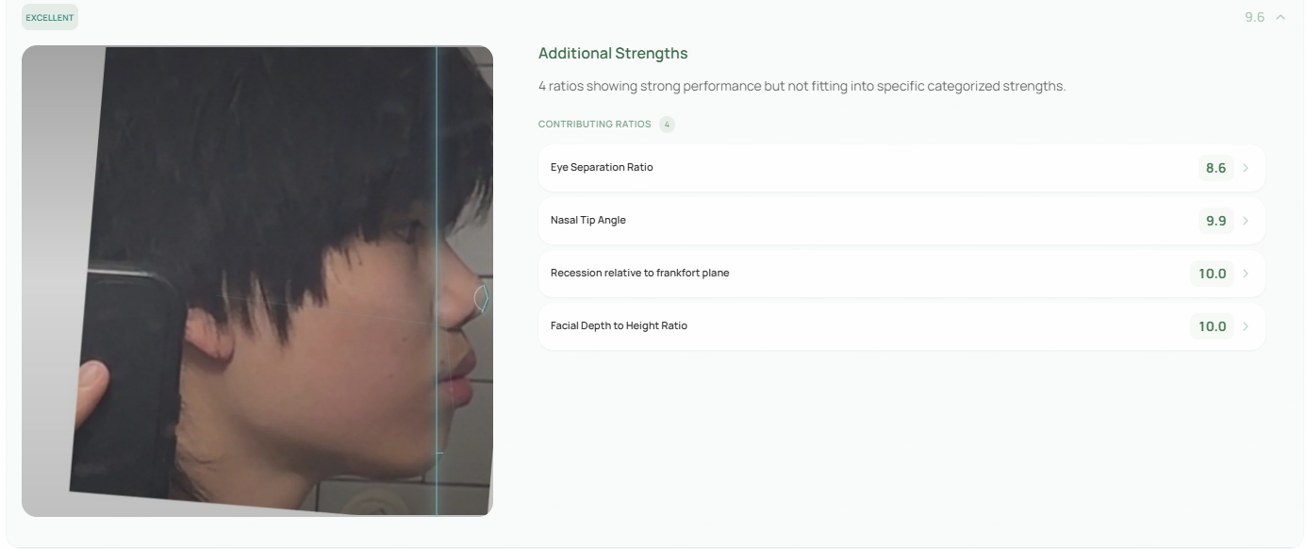Image resolution: width=1306 pixels, height=549 pixels.
Task: Expand the chevron beside the 9.9 score
Action: click(1246, 221)
